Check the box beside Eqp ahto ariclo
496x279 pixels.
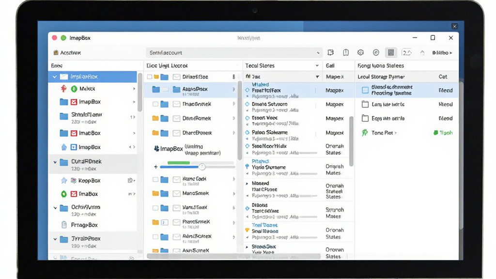tap(365, 118)
